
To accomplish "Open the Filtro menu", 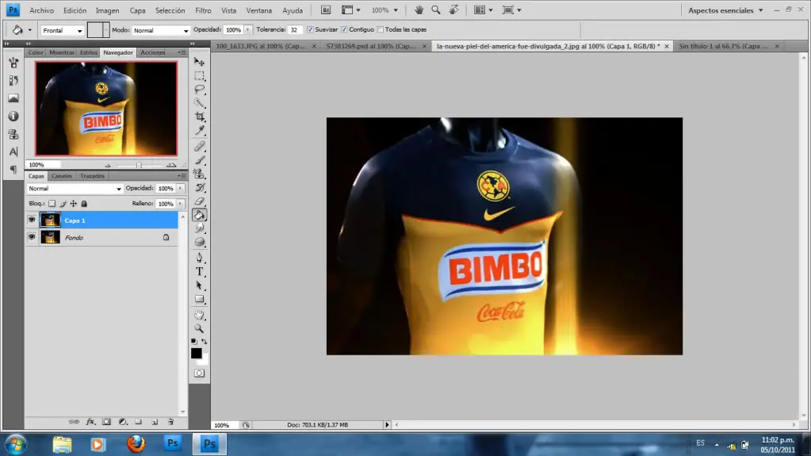I will [203, 10].
